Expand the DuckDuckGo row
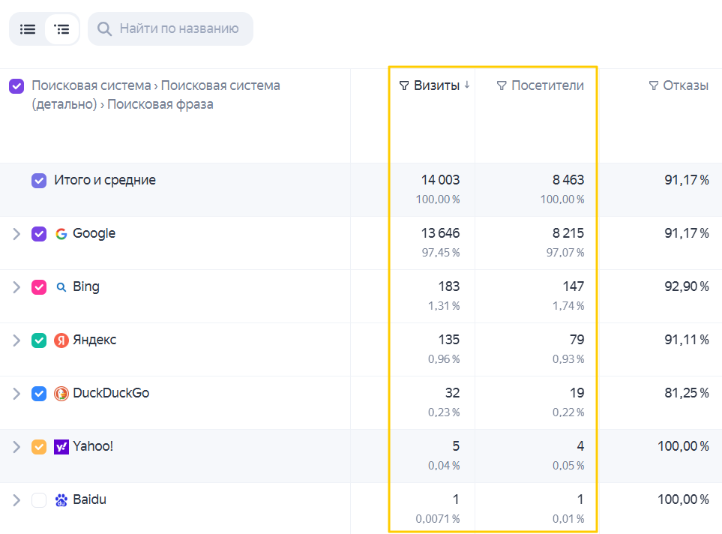The image size is (722, 534). [16, 394]
